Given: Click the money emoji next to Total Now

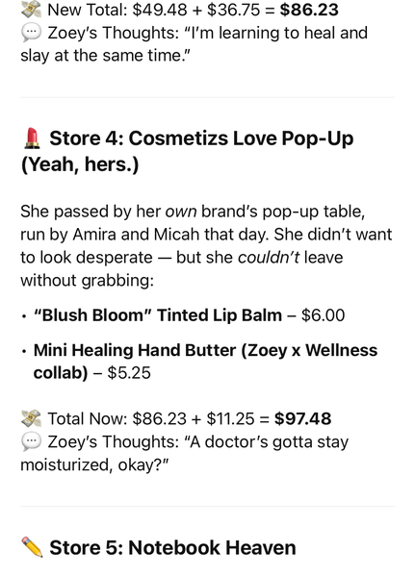Looking at the screenshot, I should (x=31, y=418).
